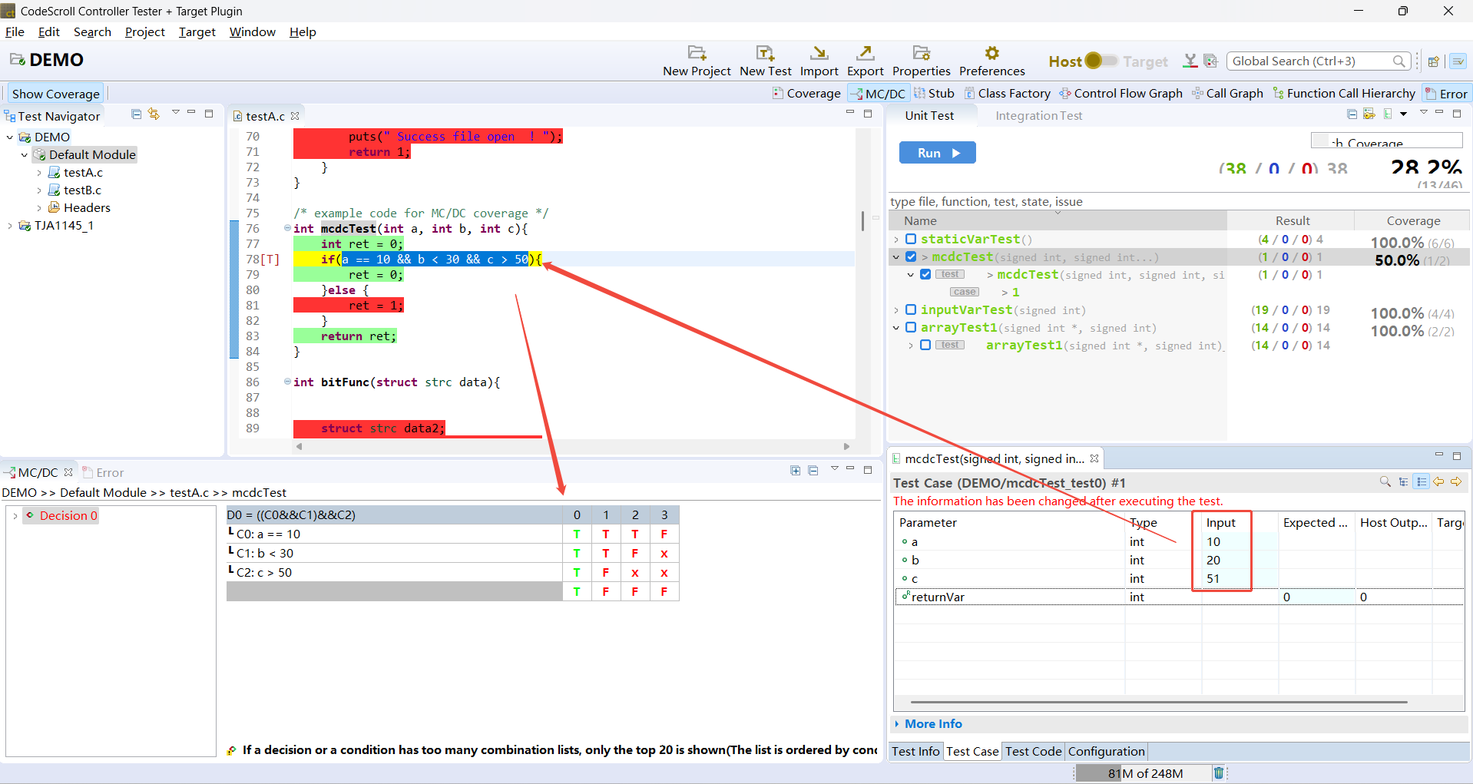Open the Class Factory view
Screen dimensions: 1473x784
click(1007, 94)
